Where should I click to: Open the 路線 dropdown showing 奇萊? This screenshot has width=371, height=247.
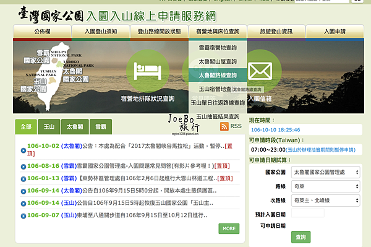pyautogui.click(x=326, y=186)
